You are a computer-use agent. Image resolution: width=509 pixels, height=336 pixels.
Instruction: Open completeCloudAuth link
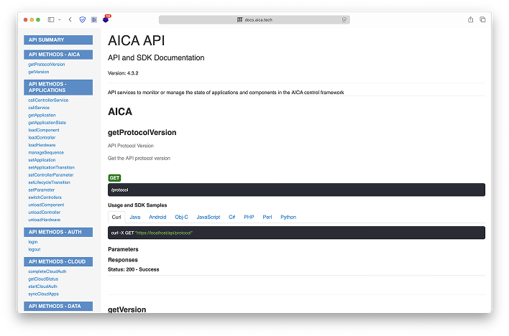pos(47,272)
